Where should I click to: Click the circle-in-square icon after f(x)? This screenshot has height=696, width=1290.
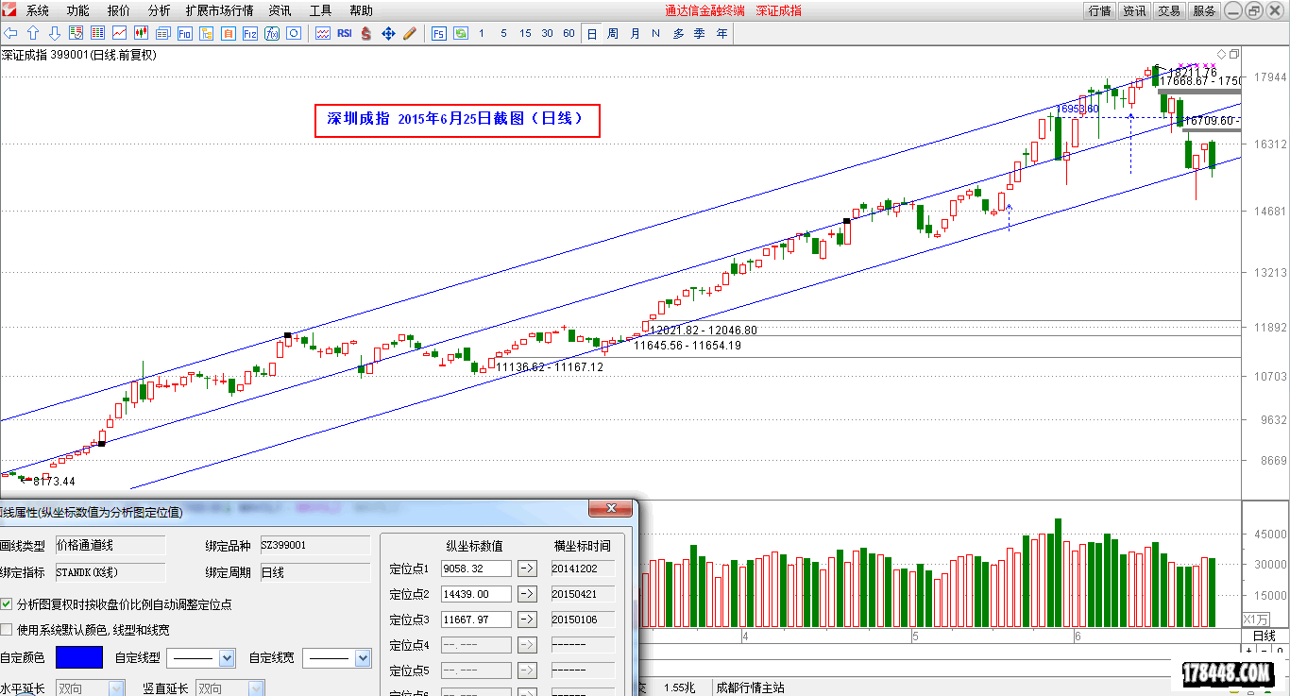294,33
